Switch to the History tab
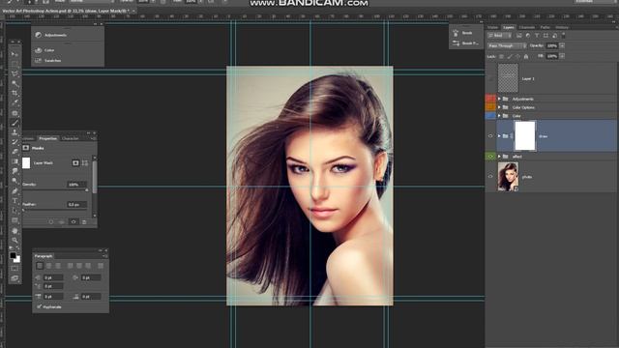This screenshot has height=348, width=619. tap(562, 27)
